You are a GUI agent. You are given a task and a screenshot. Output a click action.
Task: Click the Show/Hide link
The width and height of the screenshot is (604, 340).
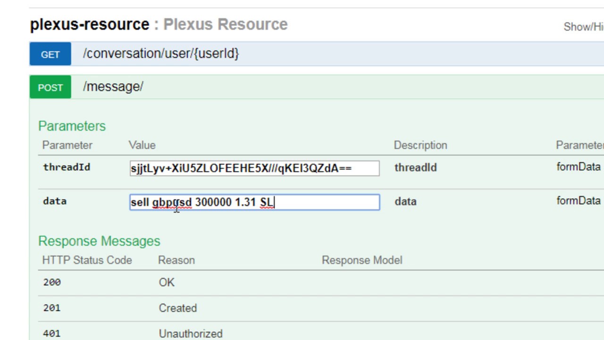point(583,27)
